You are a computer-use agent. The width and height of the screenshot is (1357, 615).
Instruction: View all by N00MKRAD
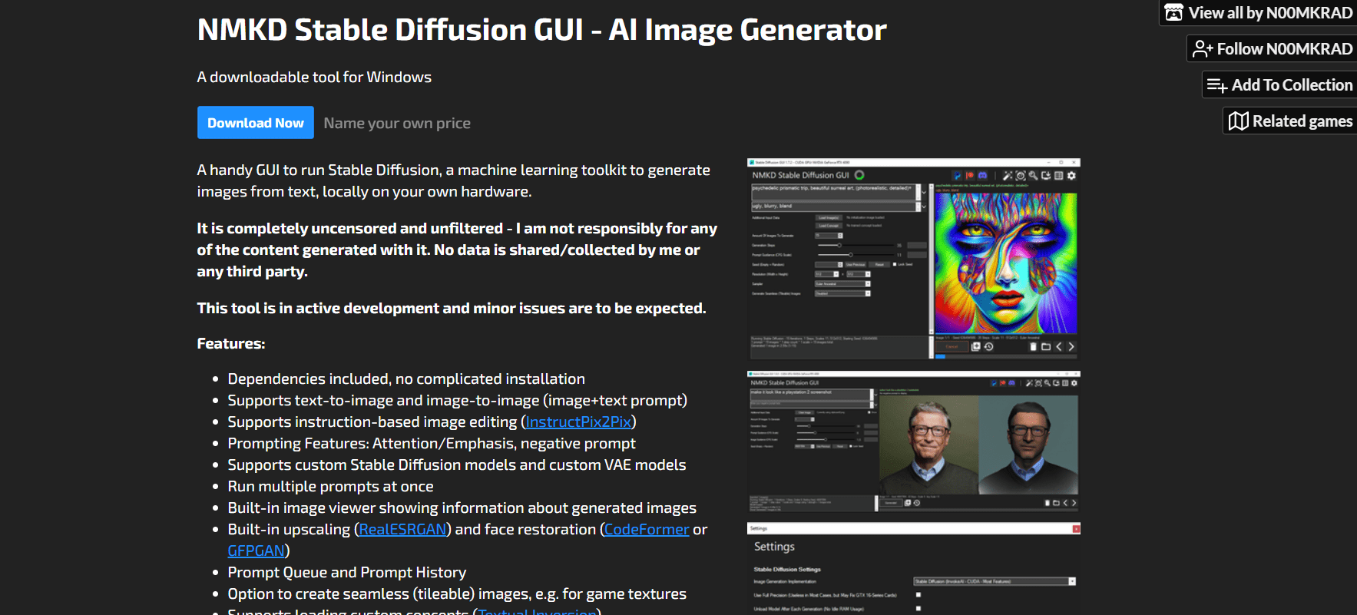click(x=1259, y=13)
